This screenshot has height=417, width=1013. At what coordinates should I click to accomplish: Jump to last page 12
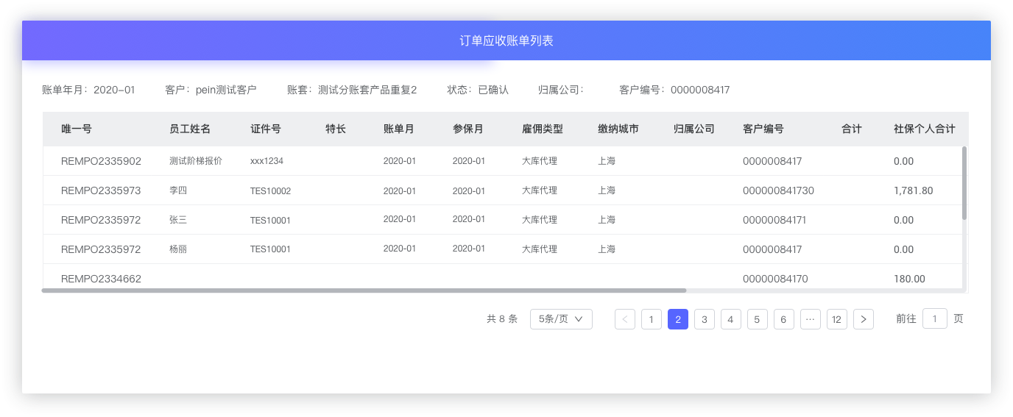pyautogui.click(x=837, y=319)
